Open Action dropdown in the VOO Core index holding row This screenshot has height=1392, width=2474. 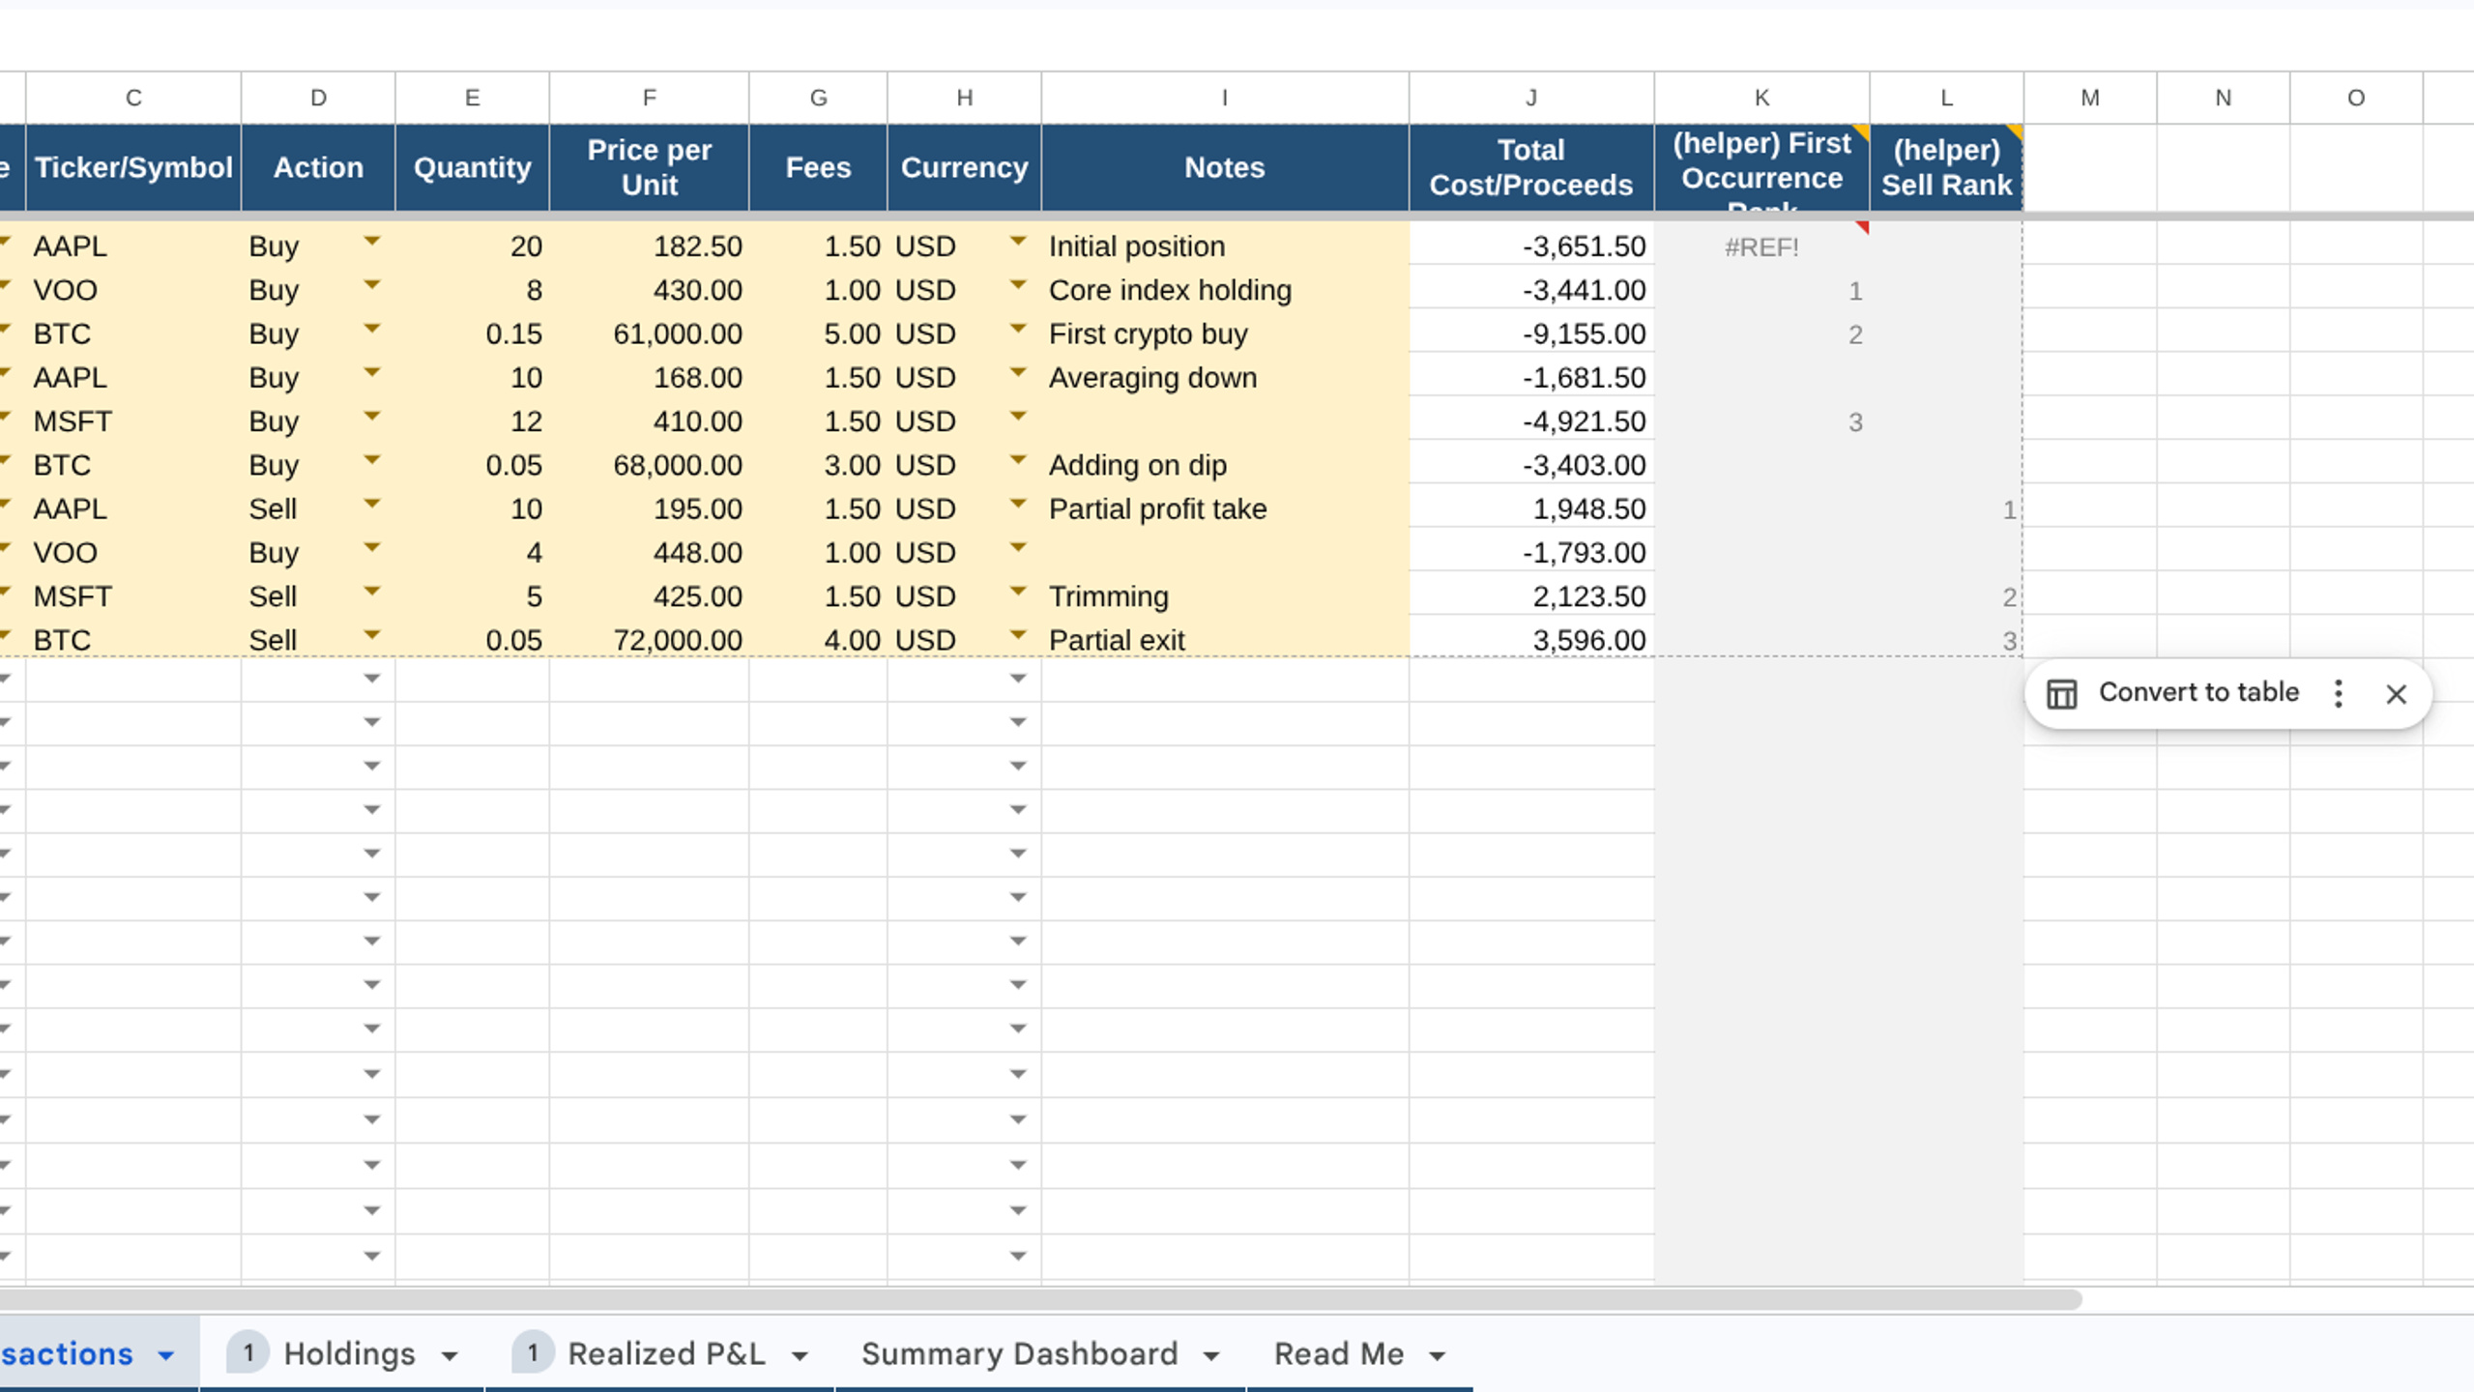pyautogui.click(x=371, y=285)
